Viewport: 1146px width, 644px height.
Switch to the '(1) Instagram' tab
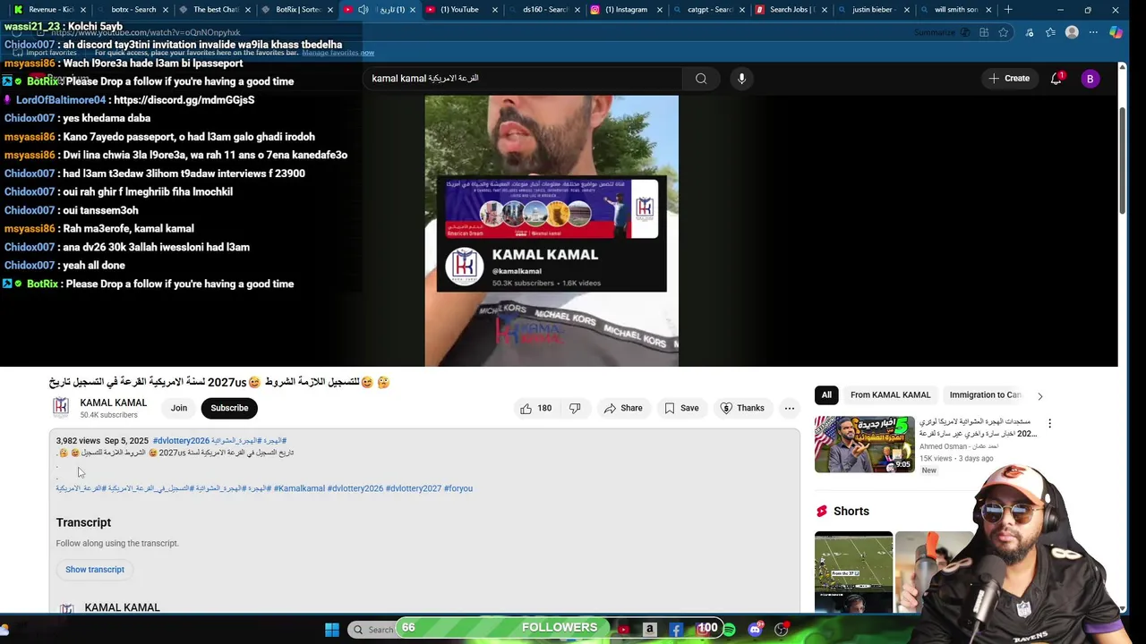[x=627, y=10]
